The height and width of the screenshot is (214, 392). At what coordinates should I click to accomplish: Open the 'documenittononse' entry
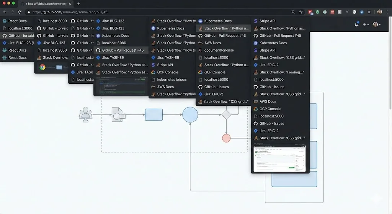[x=219, y=50]
